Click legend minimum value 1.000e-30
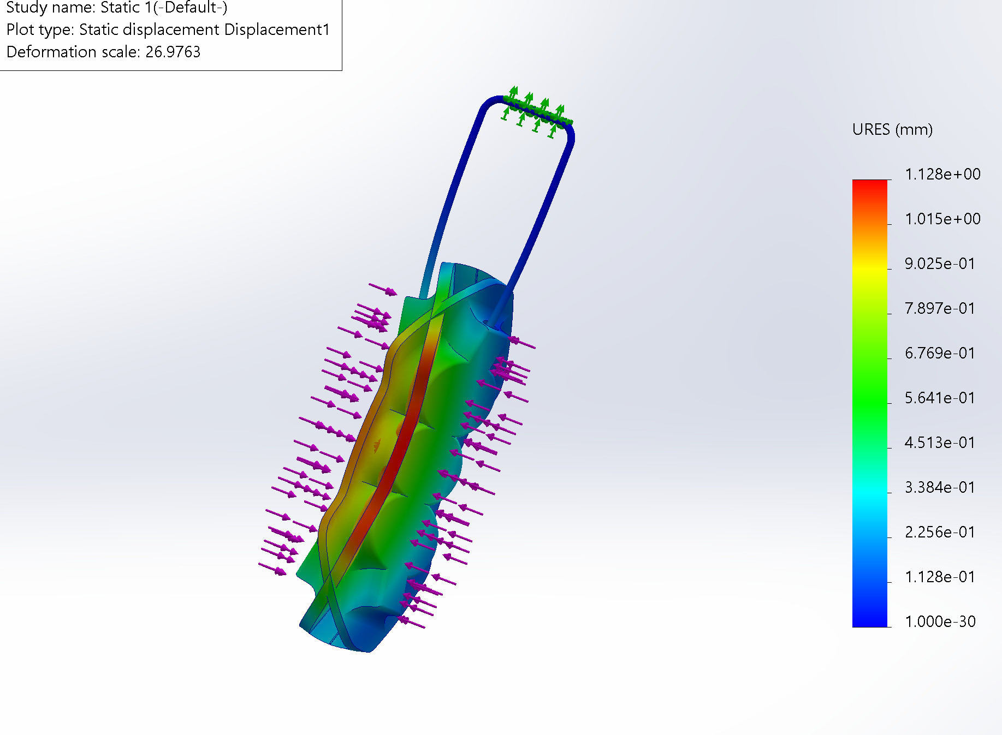This screenshot has height=735, width=1002. (940, 622)
